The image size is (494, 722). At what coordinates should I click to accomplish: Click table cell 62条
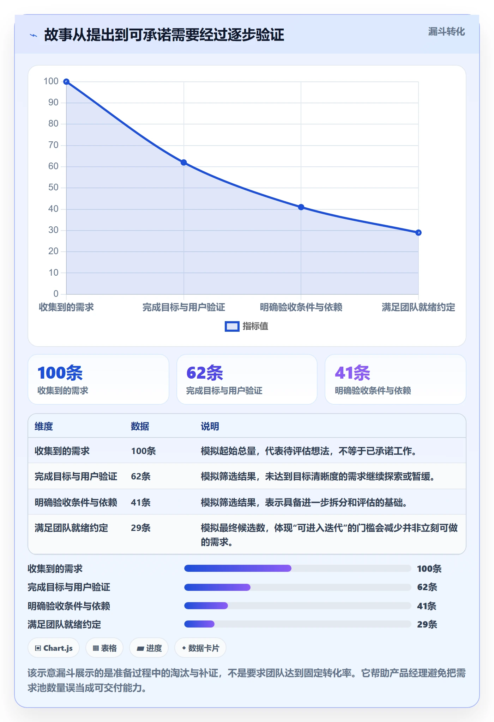(x=141, y=477)
